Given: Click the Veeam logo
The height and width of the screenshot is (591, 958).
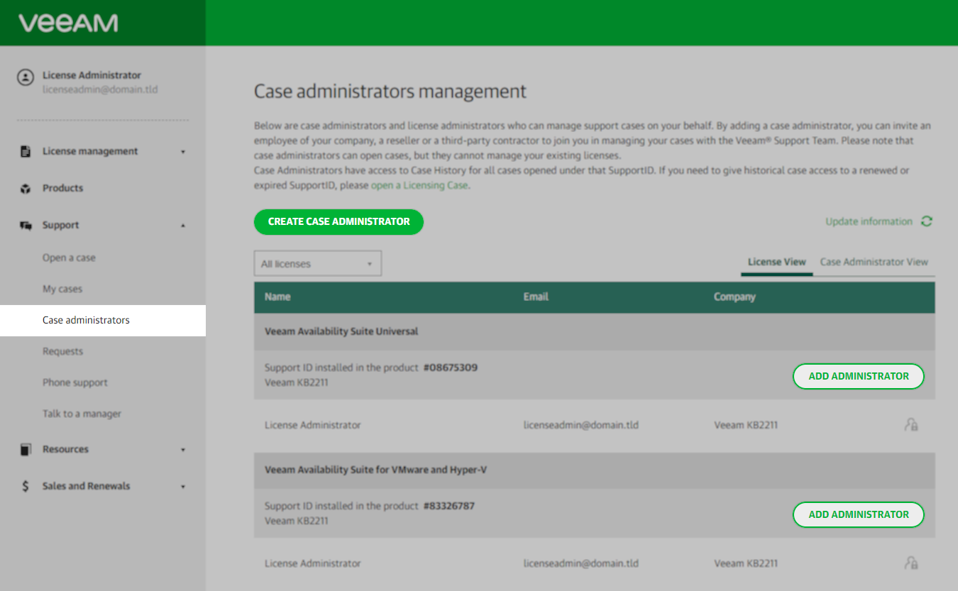Looking at the screenshot, I should point(68,23).
